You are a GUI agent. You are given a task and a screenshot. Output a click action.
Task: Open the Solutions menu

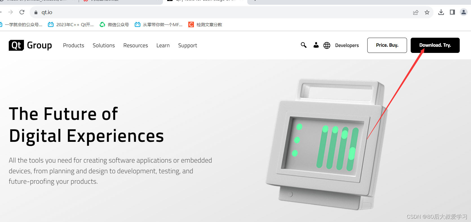[104, 45]
